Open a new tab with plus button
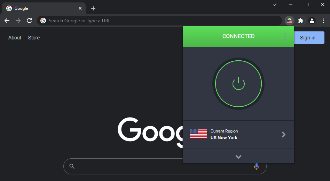 (x=93, y=8)
